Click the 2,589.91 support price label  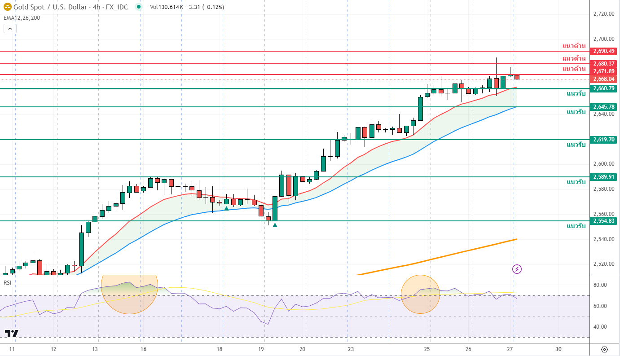click(604, 177)
